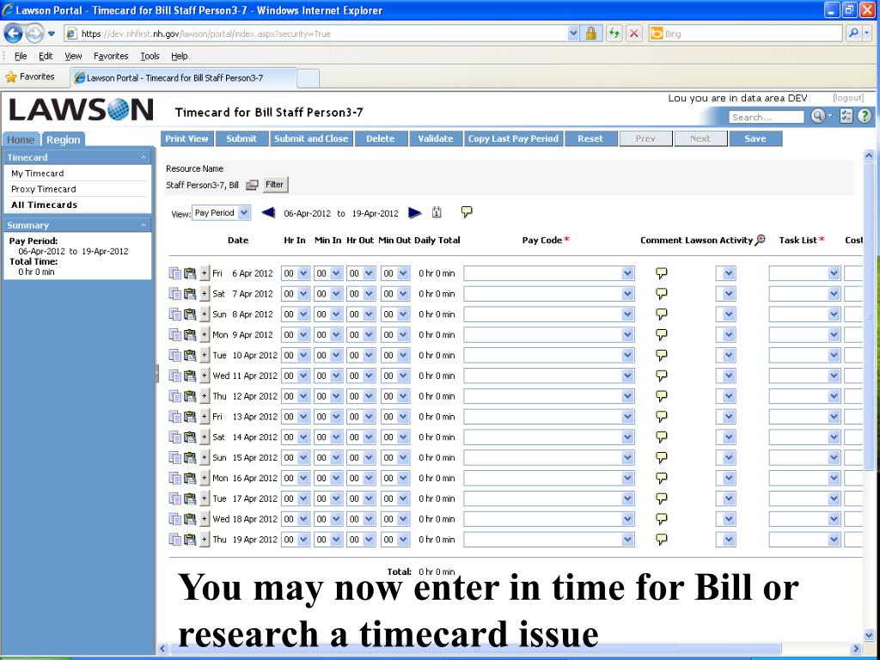Open Hr Out dropdown for Sun 8 Apr 2012
Viewport: 880px width, 660px height.
369,315
